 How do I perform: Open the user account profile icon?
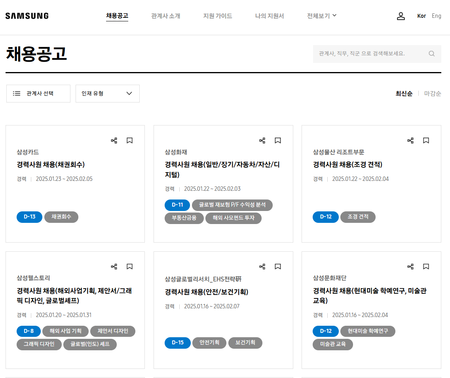401,16
